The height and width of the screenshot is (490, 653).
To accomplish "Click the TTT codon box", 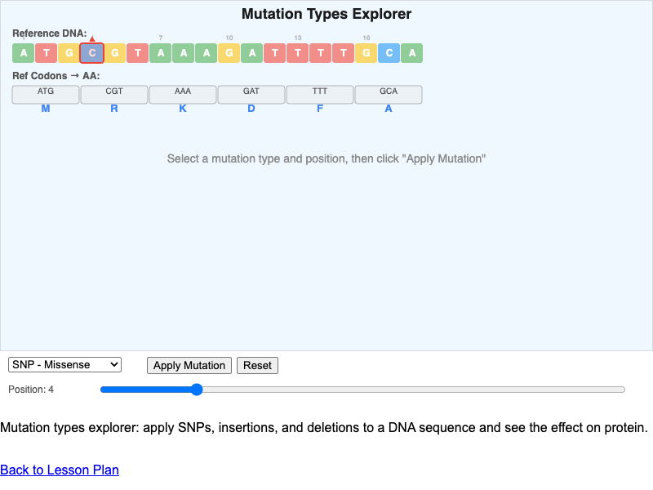I will tap(320, 94).
